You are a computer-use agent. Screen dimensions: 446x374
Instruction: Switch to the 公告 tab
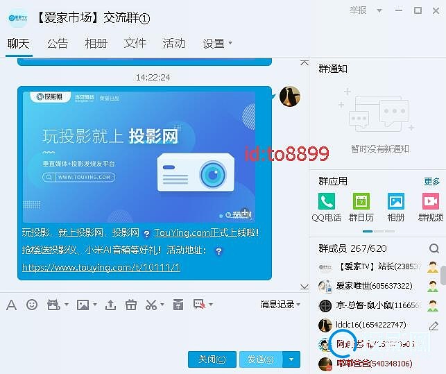pos(58,44)
